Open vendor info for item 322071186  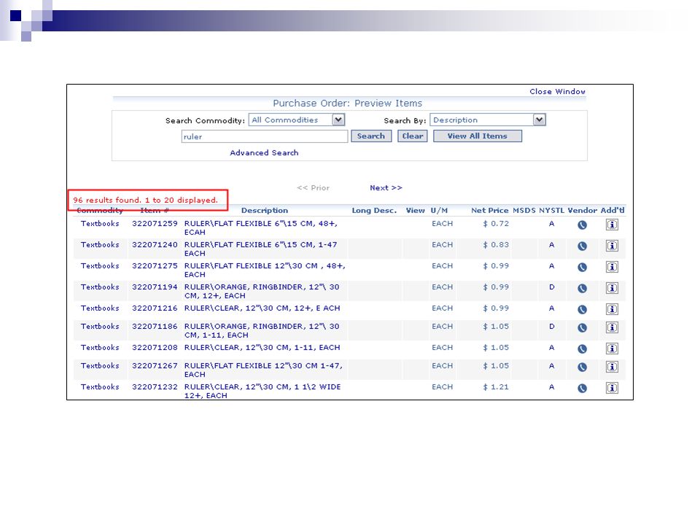(582, 327)
